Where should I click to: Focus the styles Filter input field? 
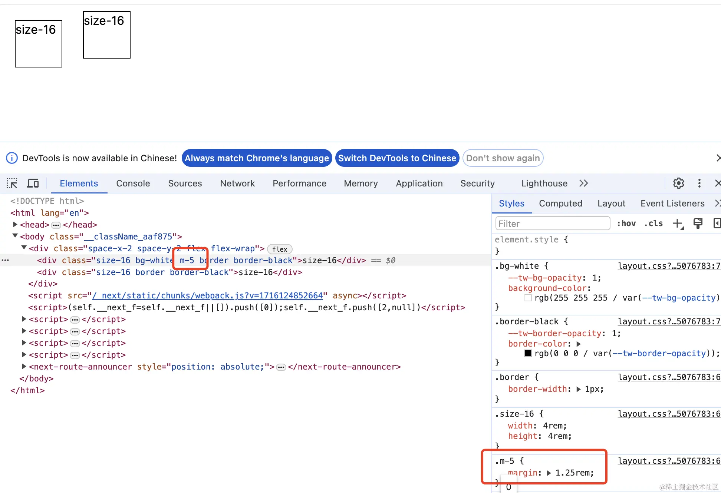coord(553,224)
